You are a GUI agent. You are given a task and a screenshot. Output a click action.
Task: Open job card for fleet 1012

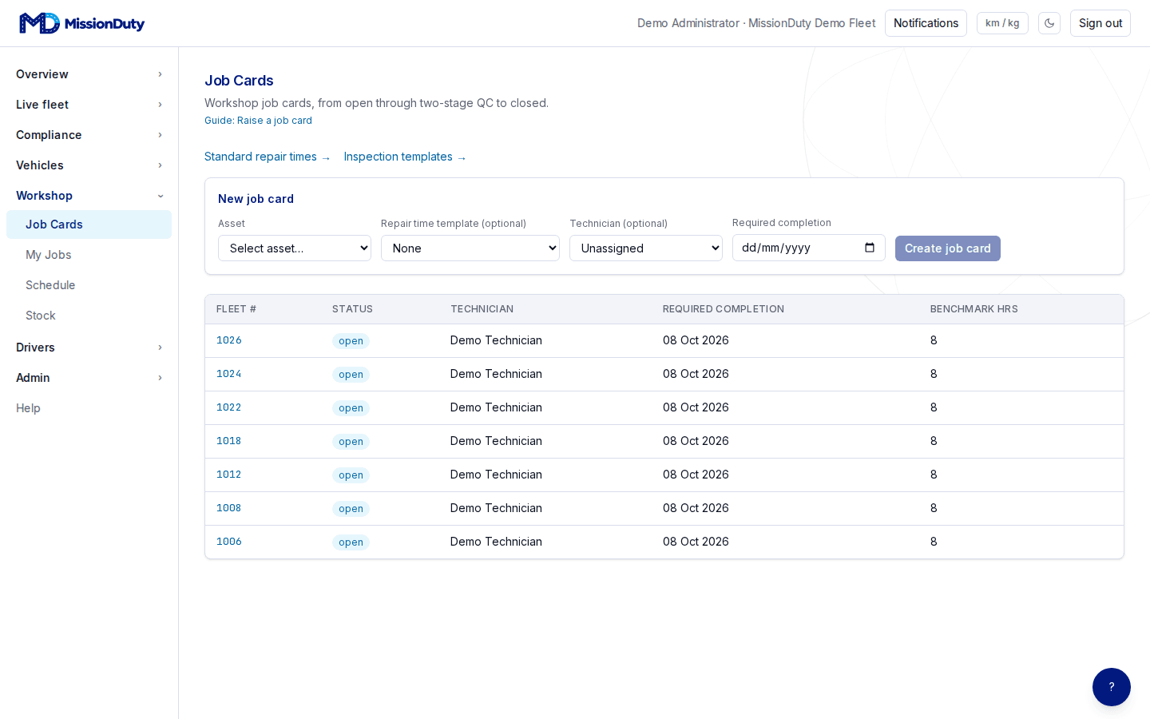(x=229, y=475)
